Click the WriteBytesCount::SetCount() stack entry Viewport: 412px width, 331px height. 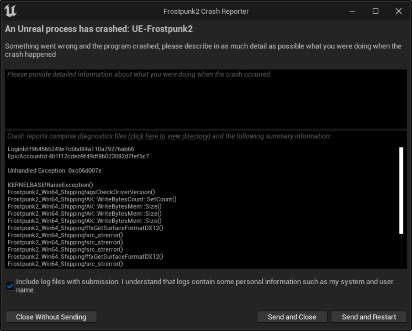coord(92,199)
